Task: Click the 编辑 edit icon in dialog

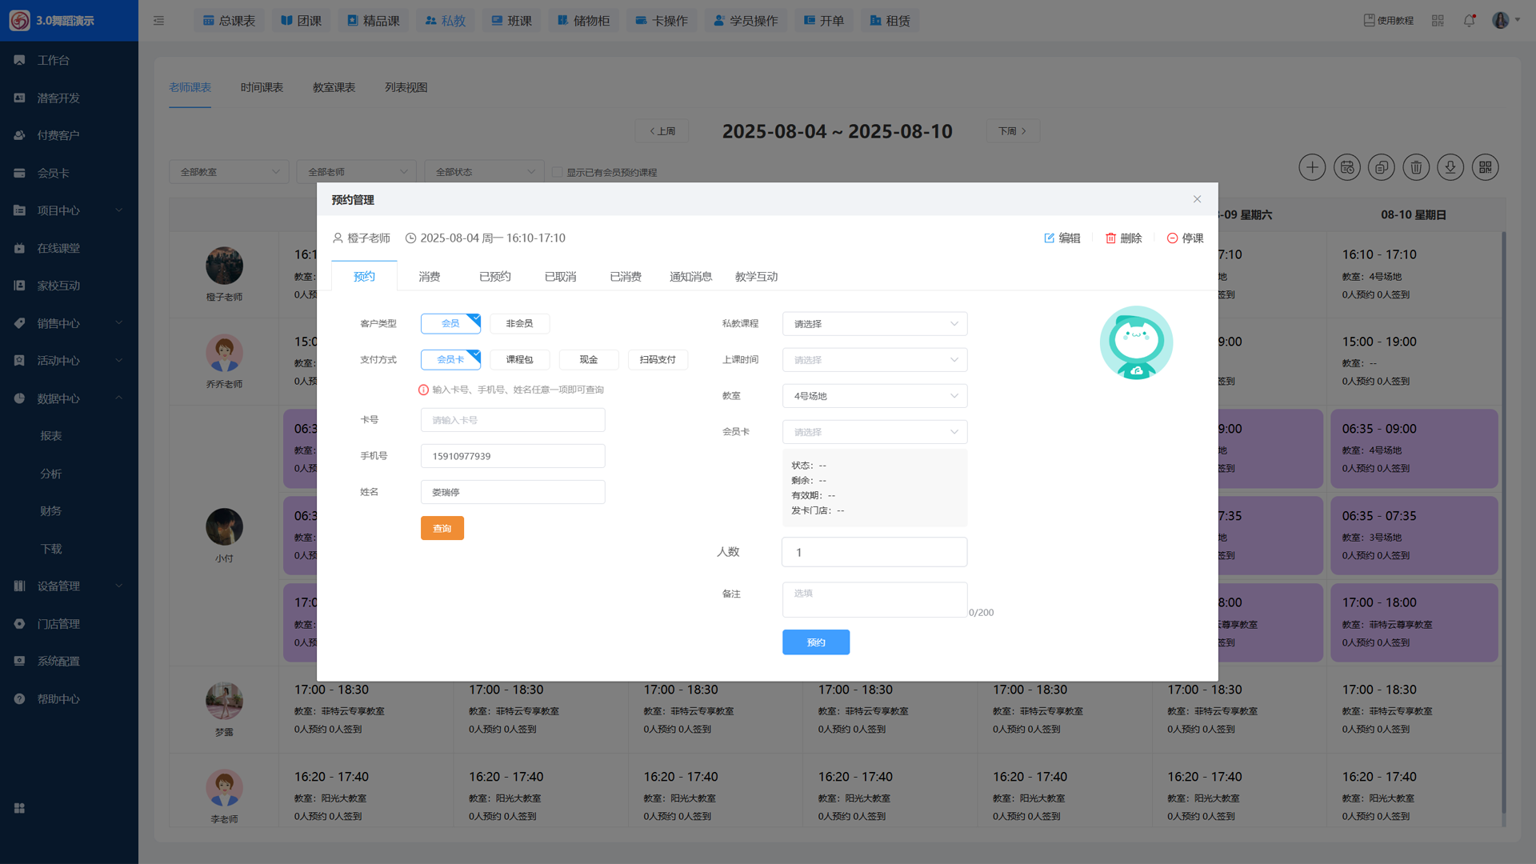Action: 1049,238
